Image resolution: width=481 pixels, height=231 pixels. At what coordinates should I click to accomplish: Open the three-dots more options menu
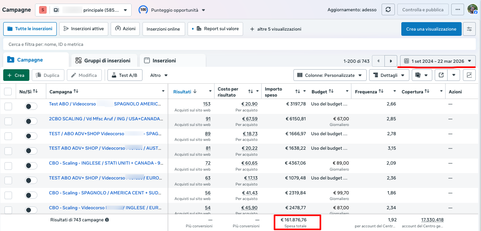click(x=457, y=10)
